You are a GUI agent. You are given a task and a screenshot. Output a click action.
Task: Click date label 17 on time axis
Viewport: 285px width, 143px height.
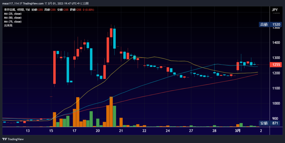(74, 131)
